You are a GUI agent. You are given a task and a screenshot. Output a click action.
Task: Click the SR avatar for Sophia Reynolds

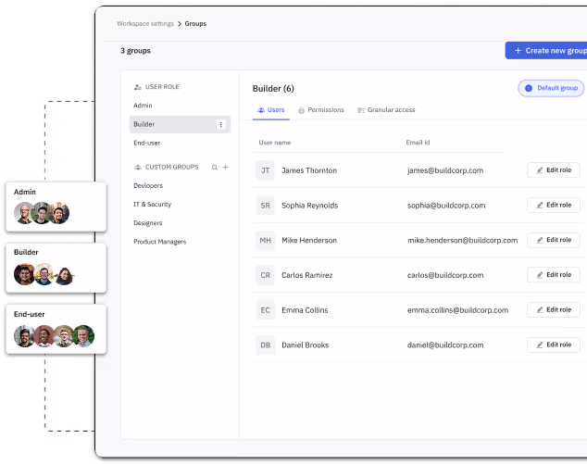tap(266, 206)
